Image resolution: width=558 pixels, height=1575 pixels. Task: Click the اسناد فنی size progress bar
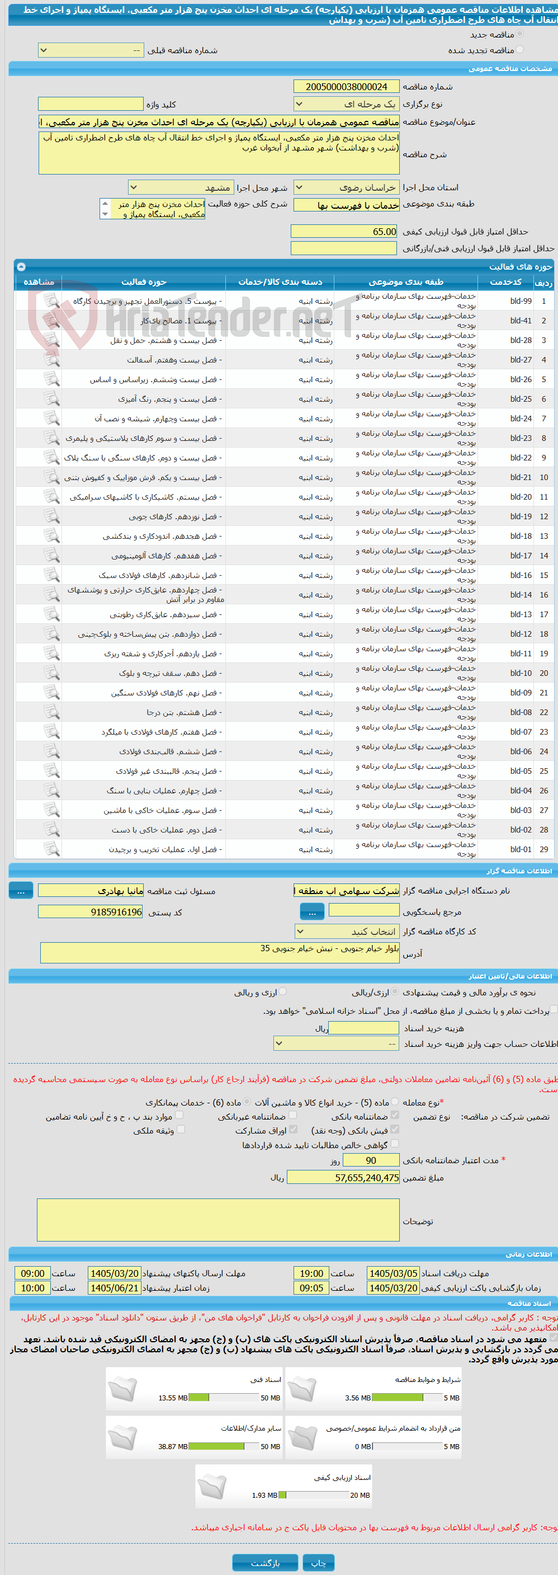pos(224,1397)
